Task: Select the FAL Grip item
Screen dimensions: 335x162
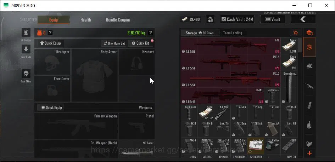Action: (239, 129)
